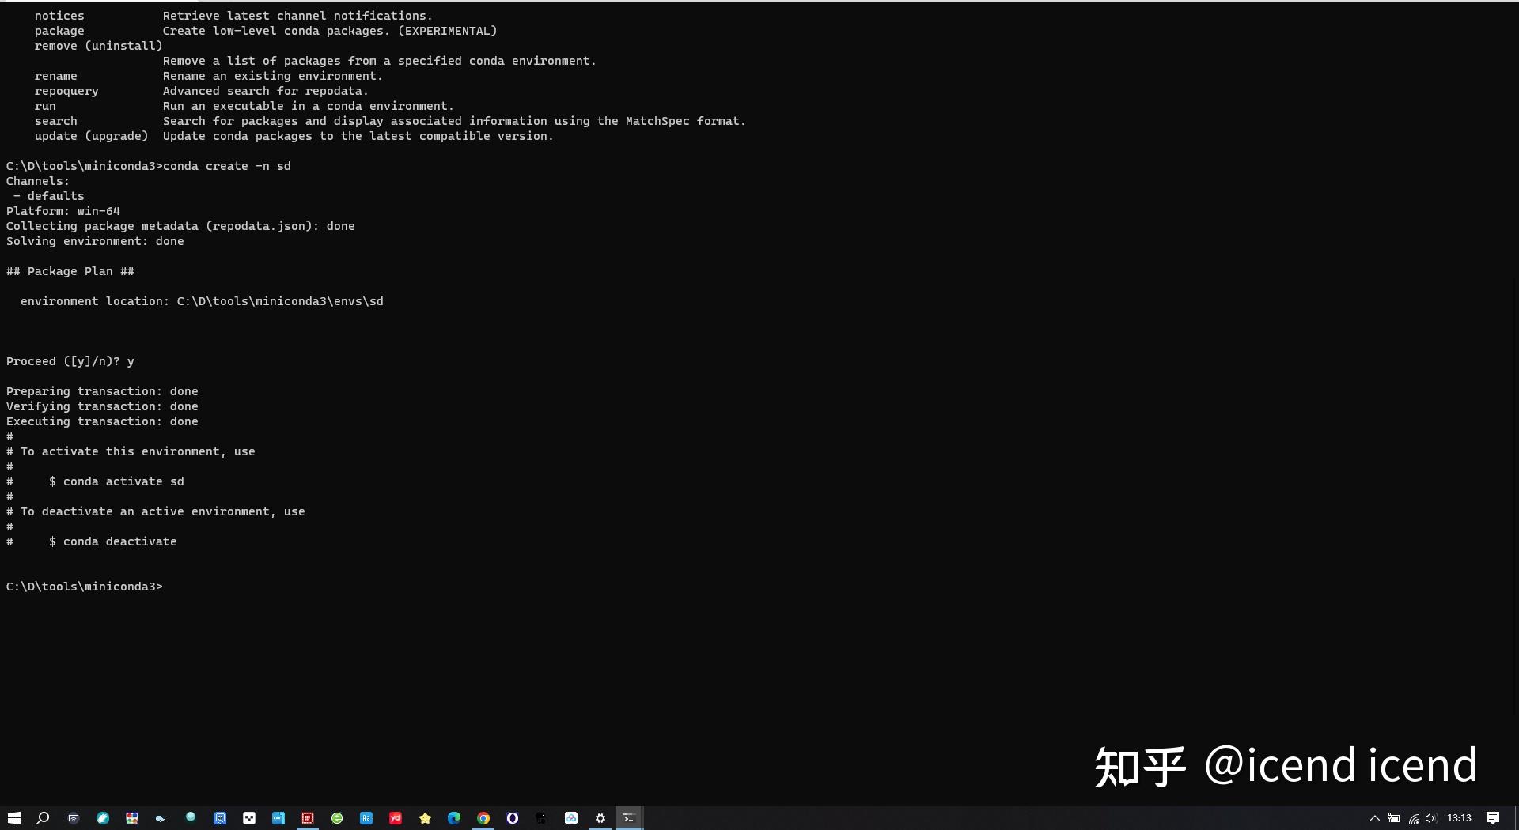This screenshot has width=1519, height=830.
Task: Toggle Wi-Fi connection panel
Action: (1413, 818)
